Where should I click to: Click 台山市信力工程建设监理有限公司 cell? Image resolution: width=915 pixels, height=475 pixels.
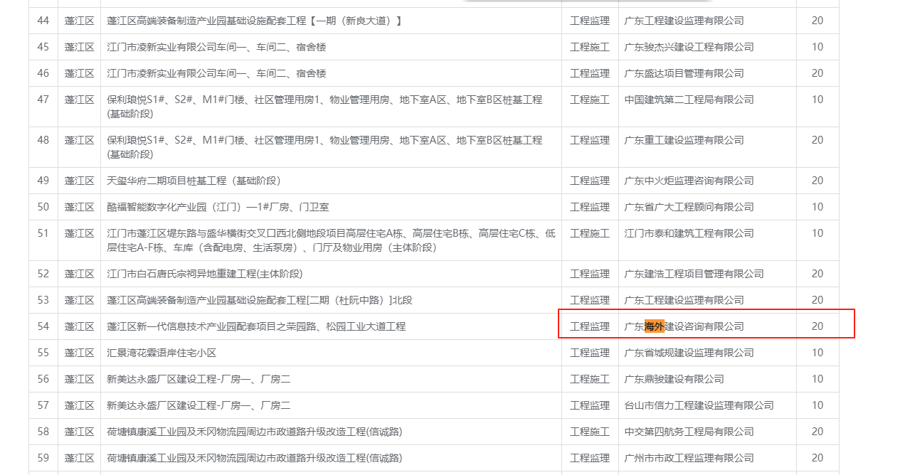click(698, 405)
